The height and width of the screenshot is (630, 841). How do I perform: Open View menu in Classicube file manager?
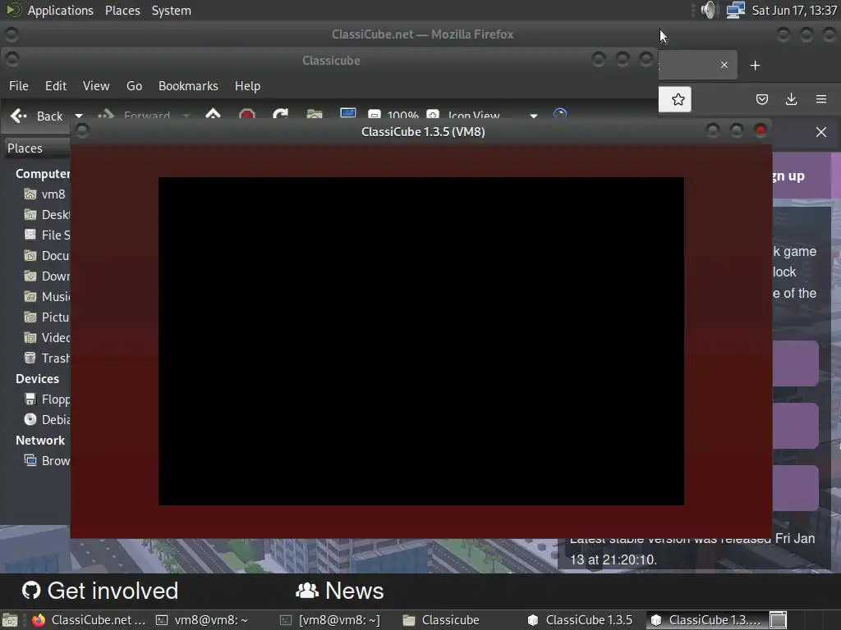click(96, 85)
